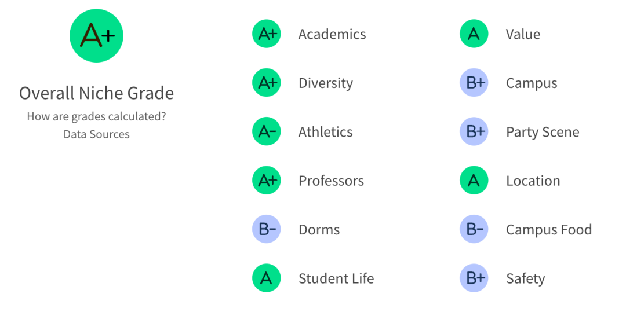Select the Student Life A grade circle
This screenshot has height=312, width=626.
click(267, 278)
